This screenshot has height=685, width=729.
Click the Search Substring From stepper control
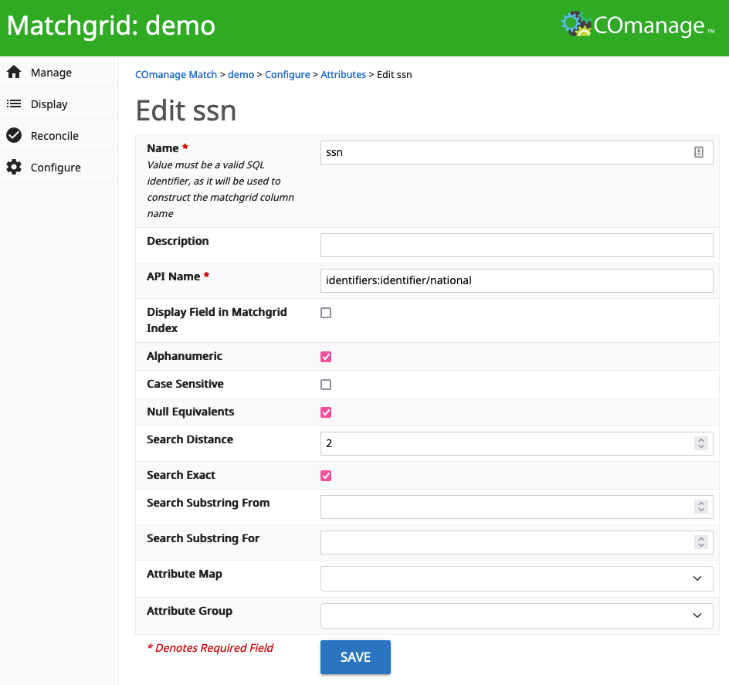(701, 507)
